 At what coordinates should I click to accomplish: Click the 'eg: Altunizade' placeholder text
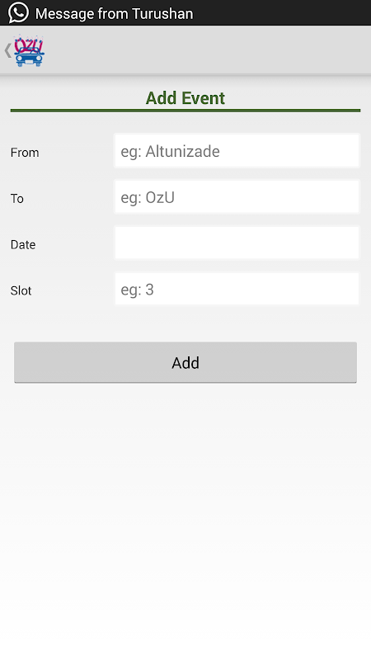coord(170,152)
